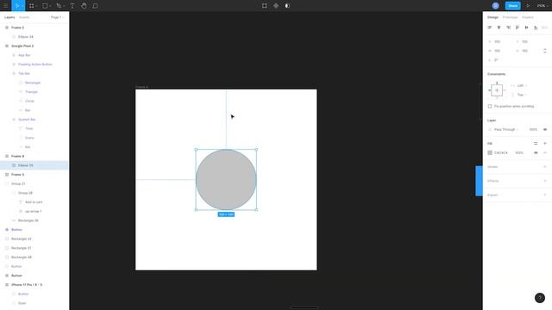Select the Move tool
552x310 pixels.
17,6
